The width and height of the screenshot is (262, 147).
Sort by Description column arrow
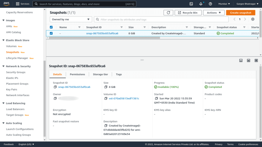[187, 27]
